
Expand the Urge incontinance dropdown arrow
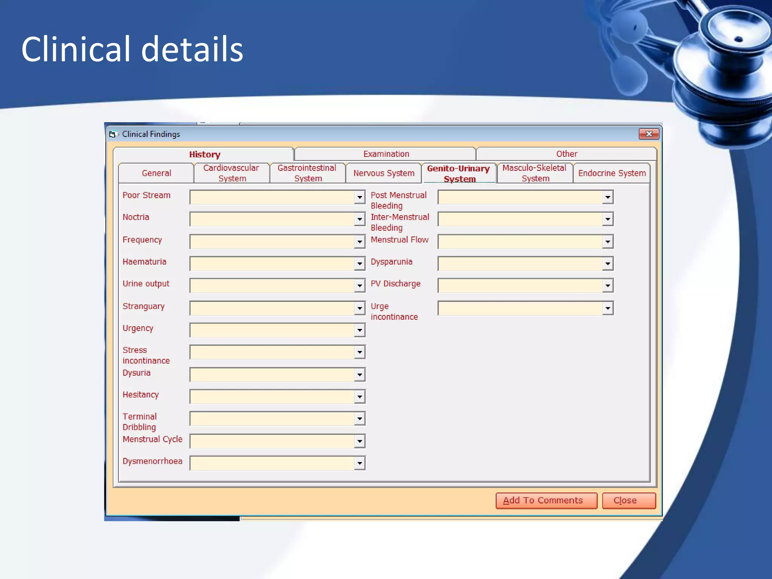point(608,308)
